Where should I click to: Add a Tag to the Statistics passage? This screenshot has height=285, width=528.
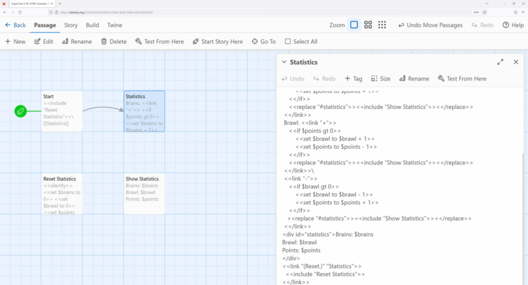pos(354,79)
